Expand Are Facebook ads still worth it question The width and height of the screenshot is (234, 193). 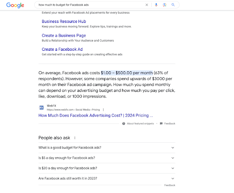[x=107, y=178]
